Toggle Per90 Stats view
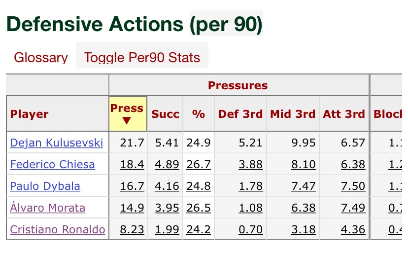The width and height of the screenshot is (408, 253). (142, 58)
